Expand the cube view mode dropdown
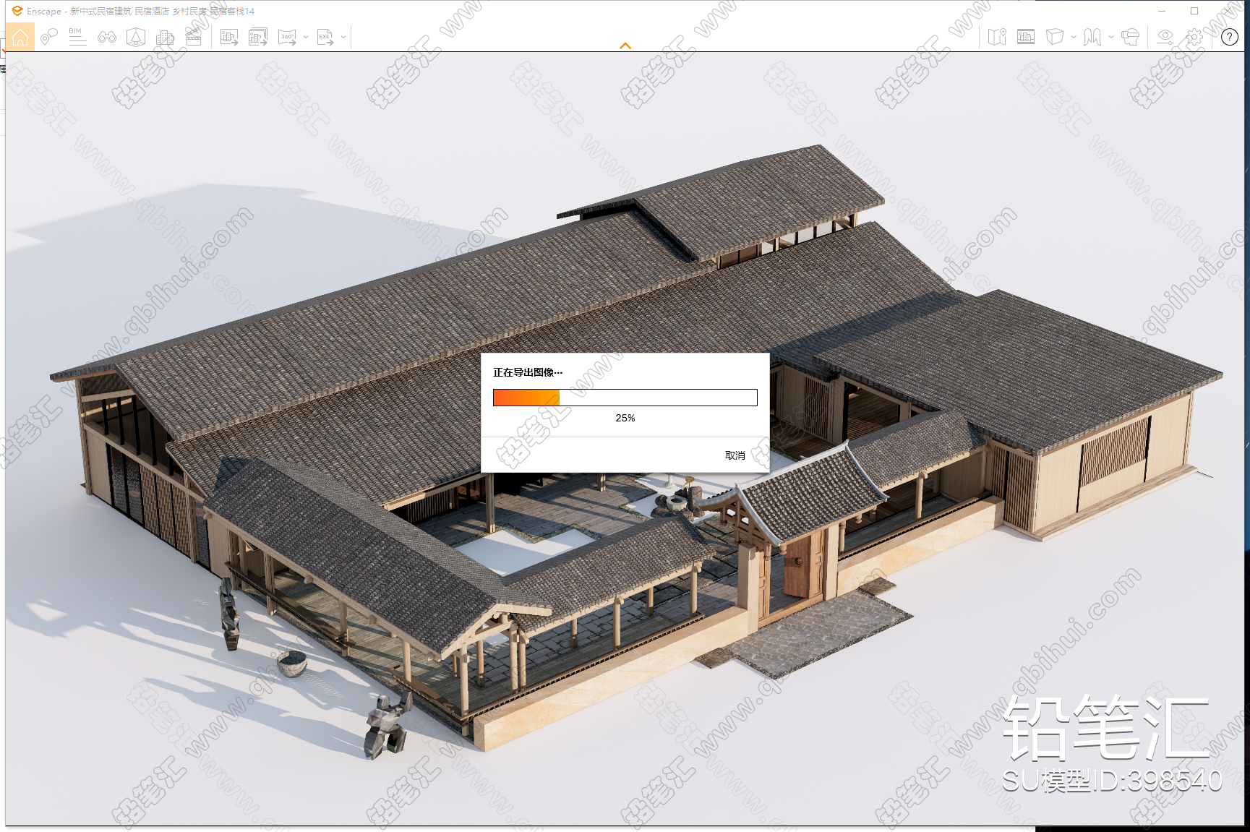 pyautogui.click(x=1074, y=37)
